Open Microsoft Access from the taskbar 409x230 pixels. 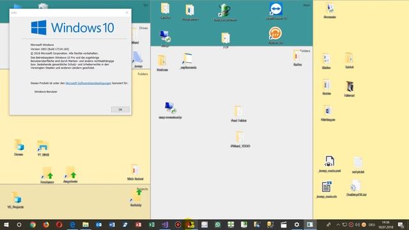(138, 224)
